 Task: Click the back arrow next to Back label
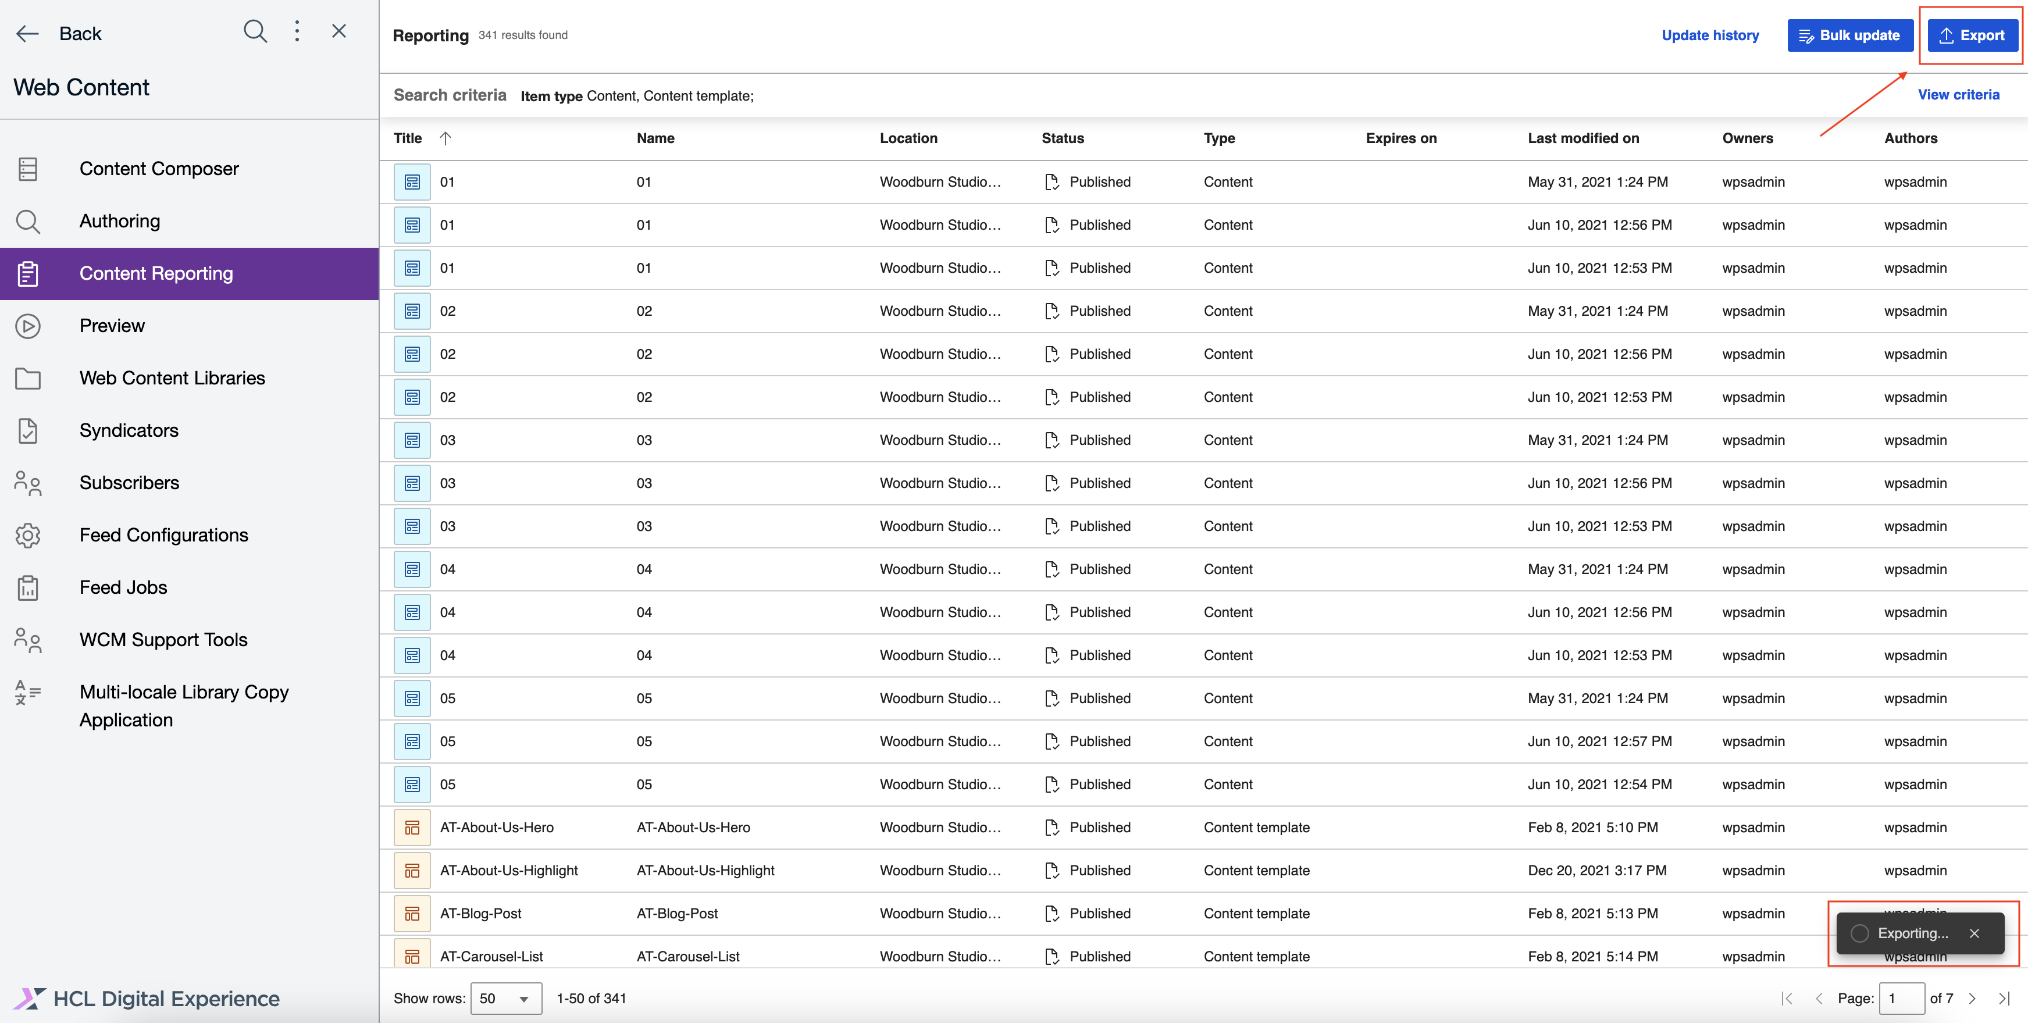pyautogui.click(x=27, y=33)
